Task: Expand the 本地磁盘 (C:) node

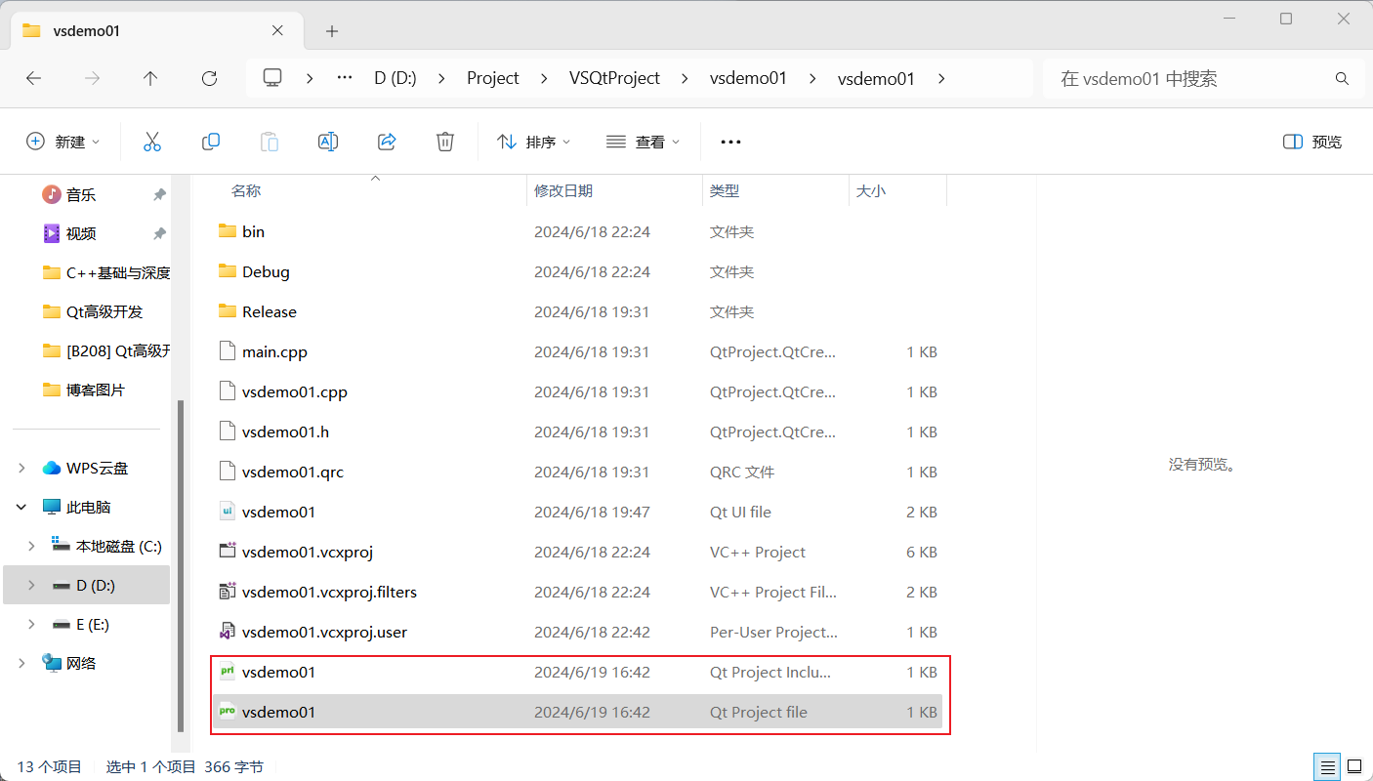Action: click(x=31, y=547)
